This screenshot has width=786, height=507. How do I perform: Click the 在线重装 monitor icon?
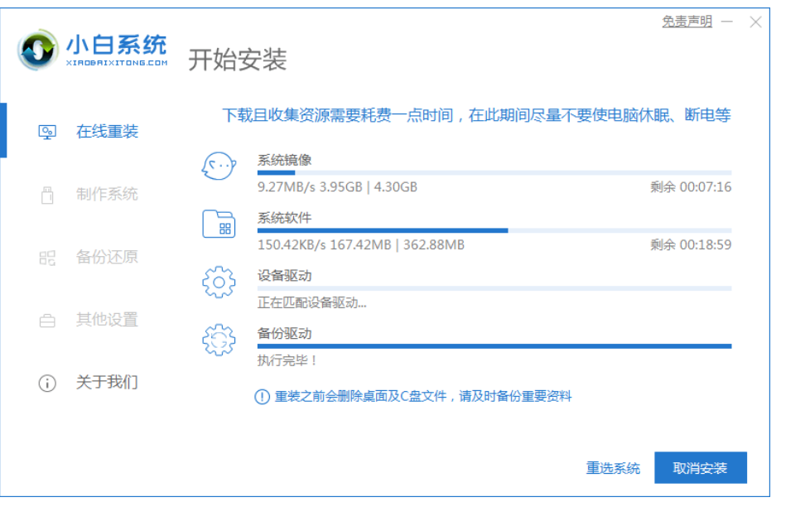click(47, 132)
